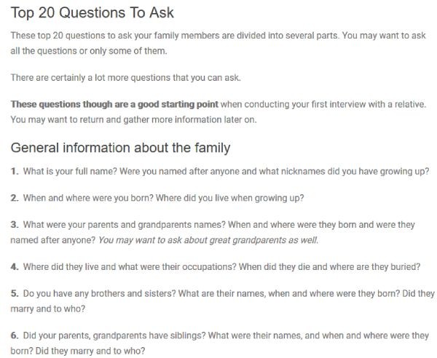Click the italic great grandparents note
Viewport: 437px width, 358px height.
(208, 240)
